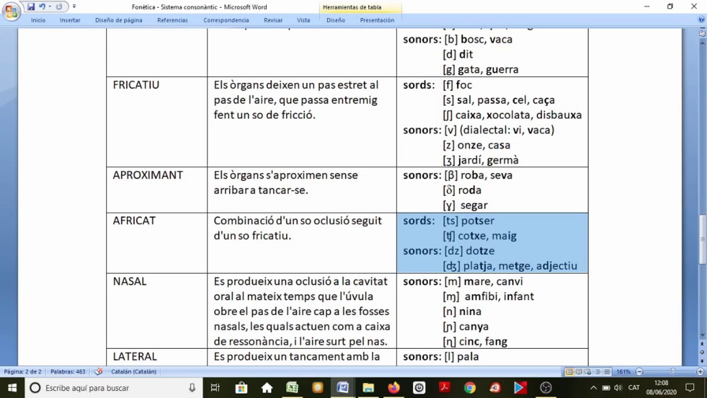Click text '[ts] potser'
The height and width of the screenshot is (398, 707).
pyautogui.click(x=468, y=221)
